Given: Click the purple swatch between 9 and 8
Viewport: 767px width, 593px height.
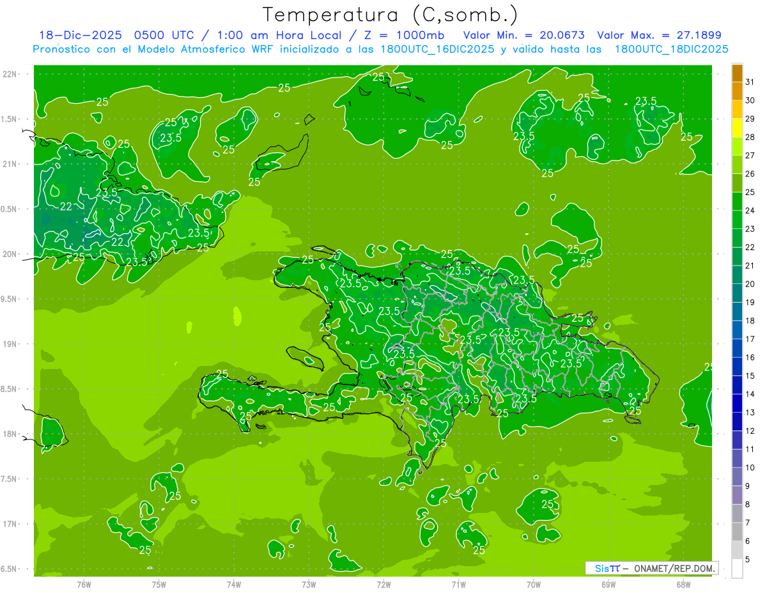Looking at the screenshot, I should click(737, 496).
